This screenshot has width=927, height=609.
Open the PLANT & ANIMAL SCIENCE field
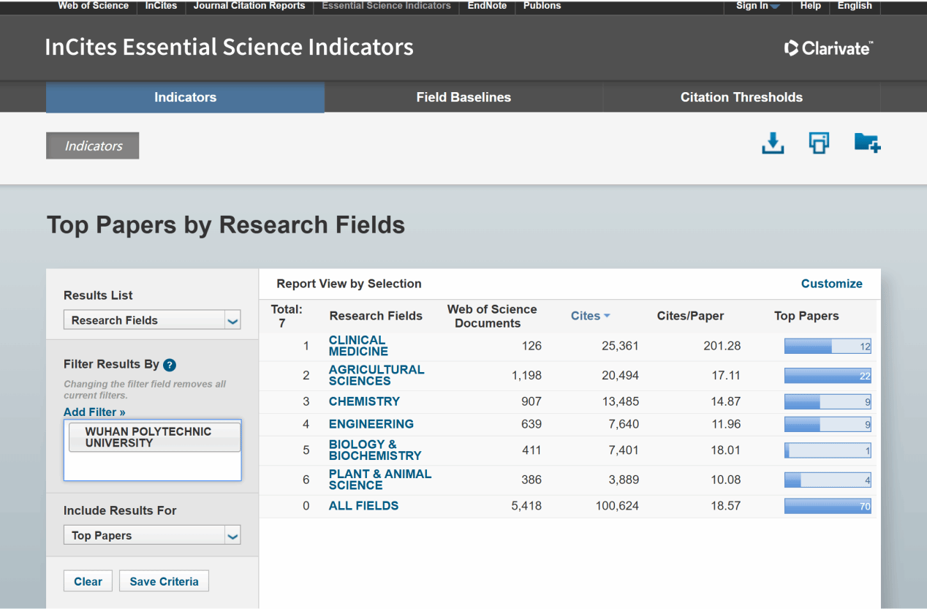coord(379,480)
